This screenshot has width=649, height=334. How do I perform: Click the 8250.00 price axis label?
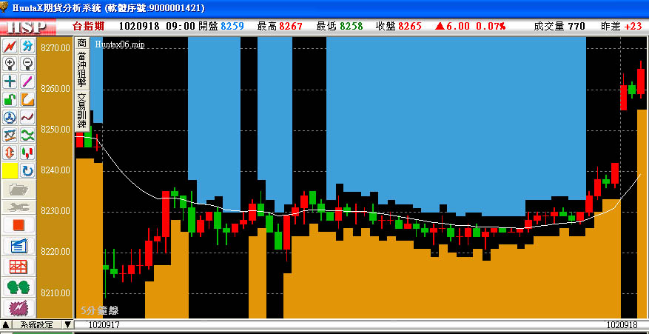[x=55, y=130]
